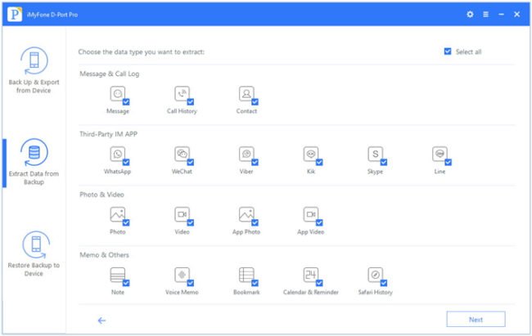Image resolution: width=532 pixels, height=336 pixels.
Task: Uncheck the Safari History checkbox
Action: pos(384,283)
